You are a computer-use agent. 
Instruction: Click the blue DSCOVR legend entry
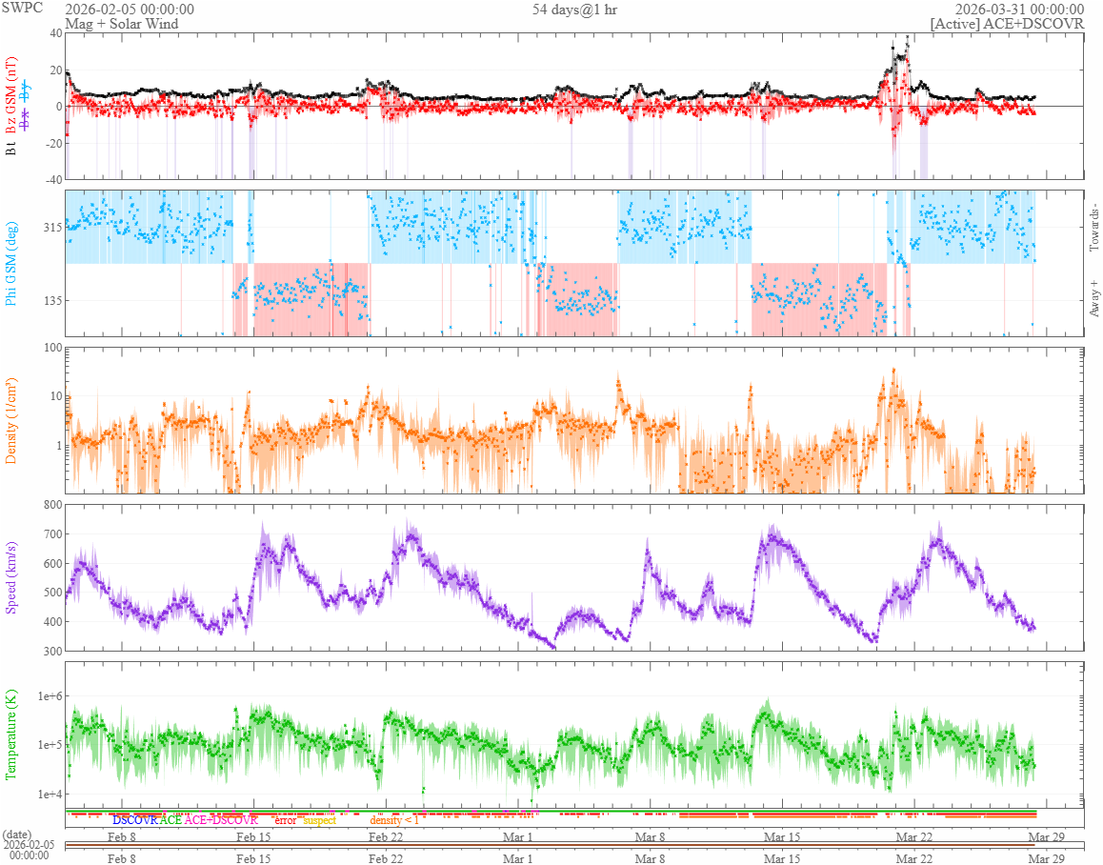pos(134,820)
